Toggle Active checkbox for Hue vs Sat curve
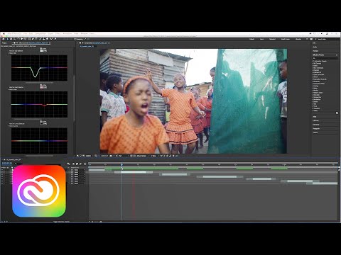The width and height of the screenshot is (341, 255). [x=40, y=48]
